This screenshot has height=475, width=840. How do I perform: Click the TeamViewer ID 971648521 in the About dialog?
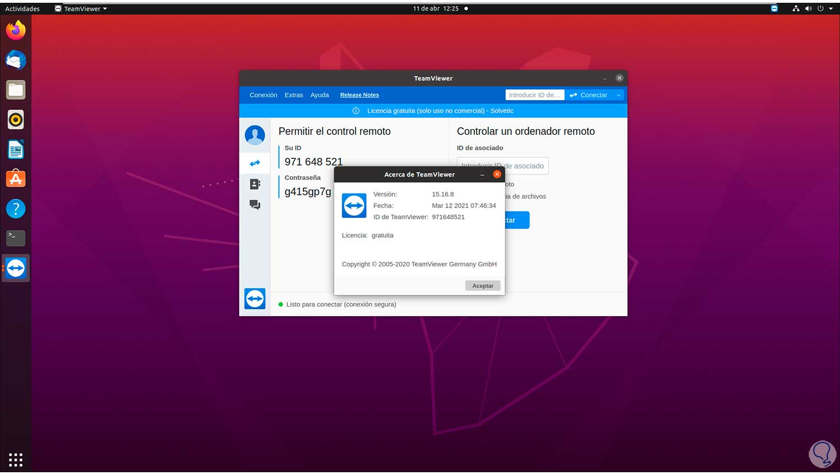tap(448, 217)
